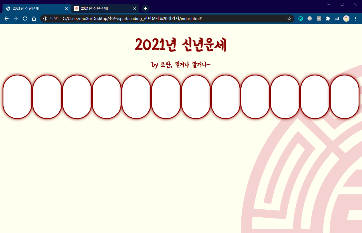Open Chrome's three-dot menu

click(355, 19)
